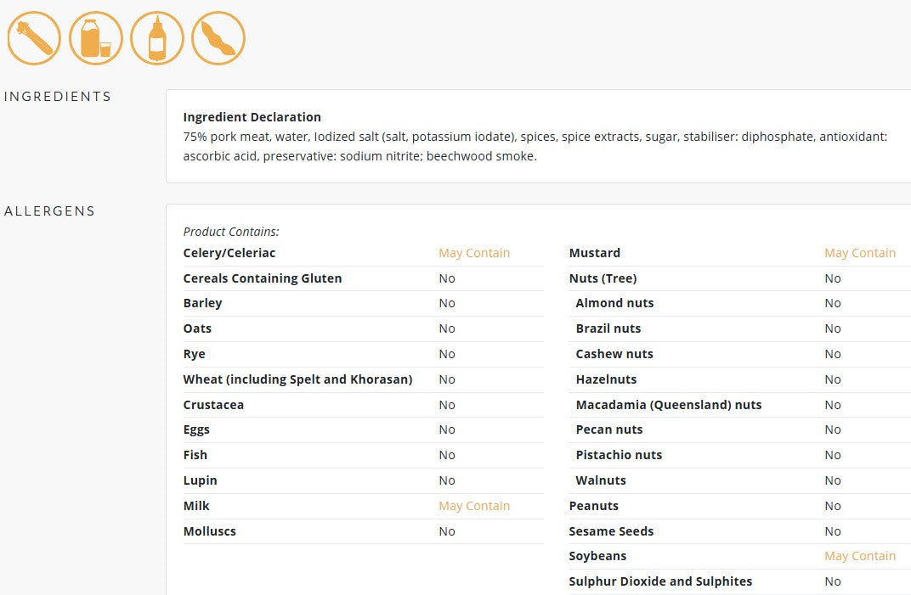Click the soybean pod allergen icon
The height and width of the screenshot is (595, 911).
(x=218, y=38)
